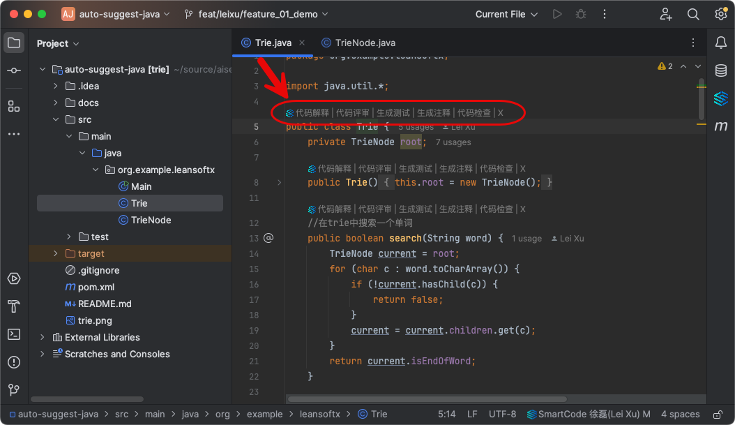This screenshot has height=425, width=735.
Task: Open the Services run tool icon
Action: [x=14, y=278]
